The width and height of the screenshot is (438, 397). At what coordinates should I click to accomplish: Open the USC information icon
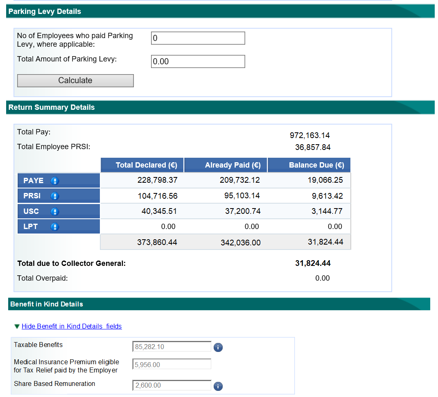55,212
